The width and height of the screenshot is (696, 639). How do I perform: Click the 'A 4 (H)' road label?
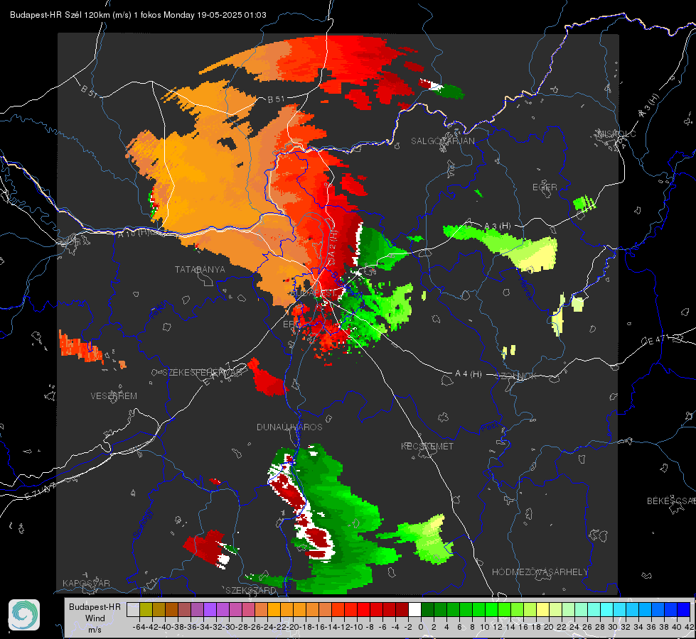click(469, 374)
